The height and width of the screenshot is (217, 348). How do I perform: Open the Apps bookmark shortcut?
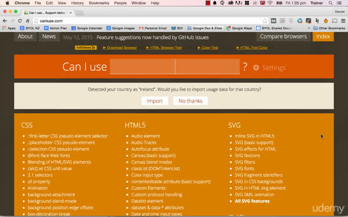click(x=9, y=28)
